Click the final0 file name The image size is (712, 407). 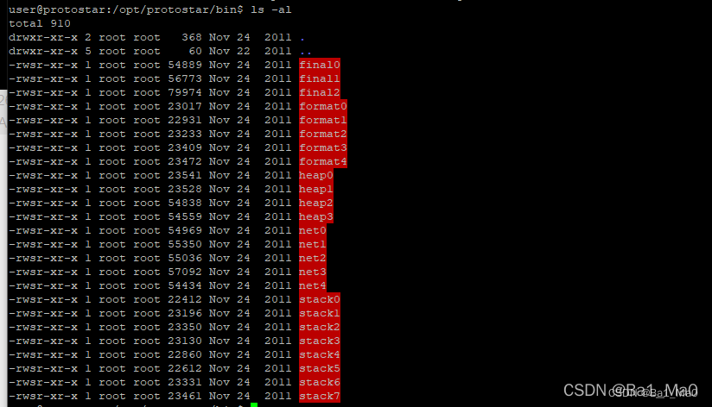click(x=319, y=65)
